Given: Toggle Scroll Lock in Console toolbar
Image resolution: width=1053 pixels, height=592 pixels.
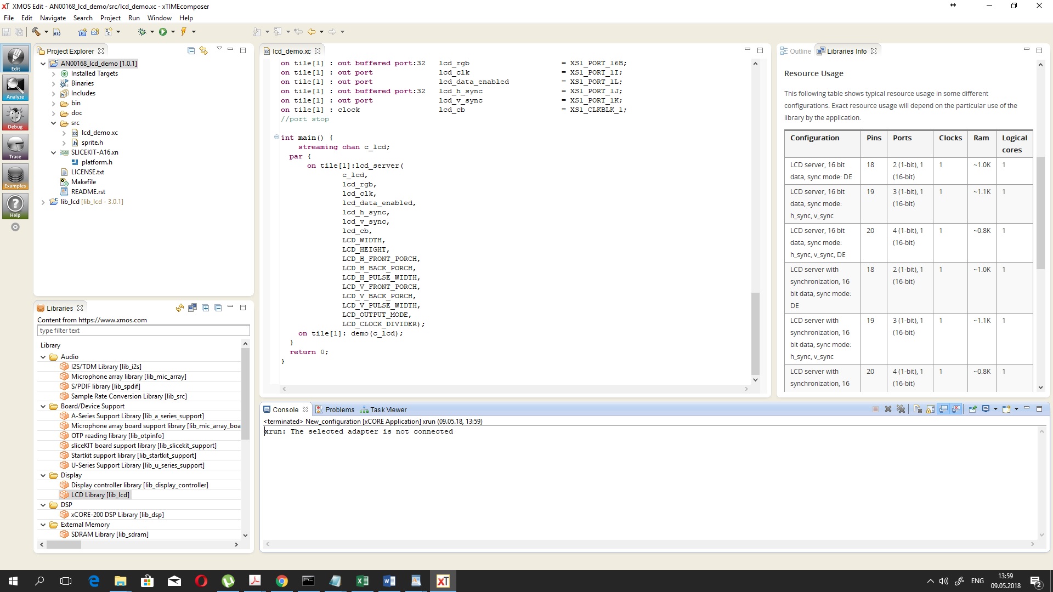Looking at the screenshot, I should [x=930, y=409].
